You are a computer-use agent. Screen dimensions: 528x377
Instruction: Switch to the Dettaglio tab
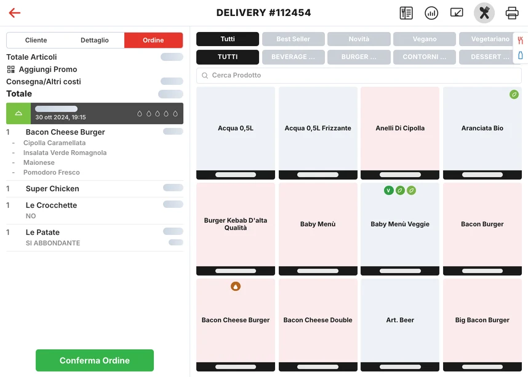coord(95,40)
